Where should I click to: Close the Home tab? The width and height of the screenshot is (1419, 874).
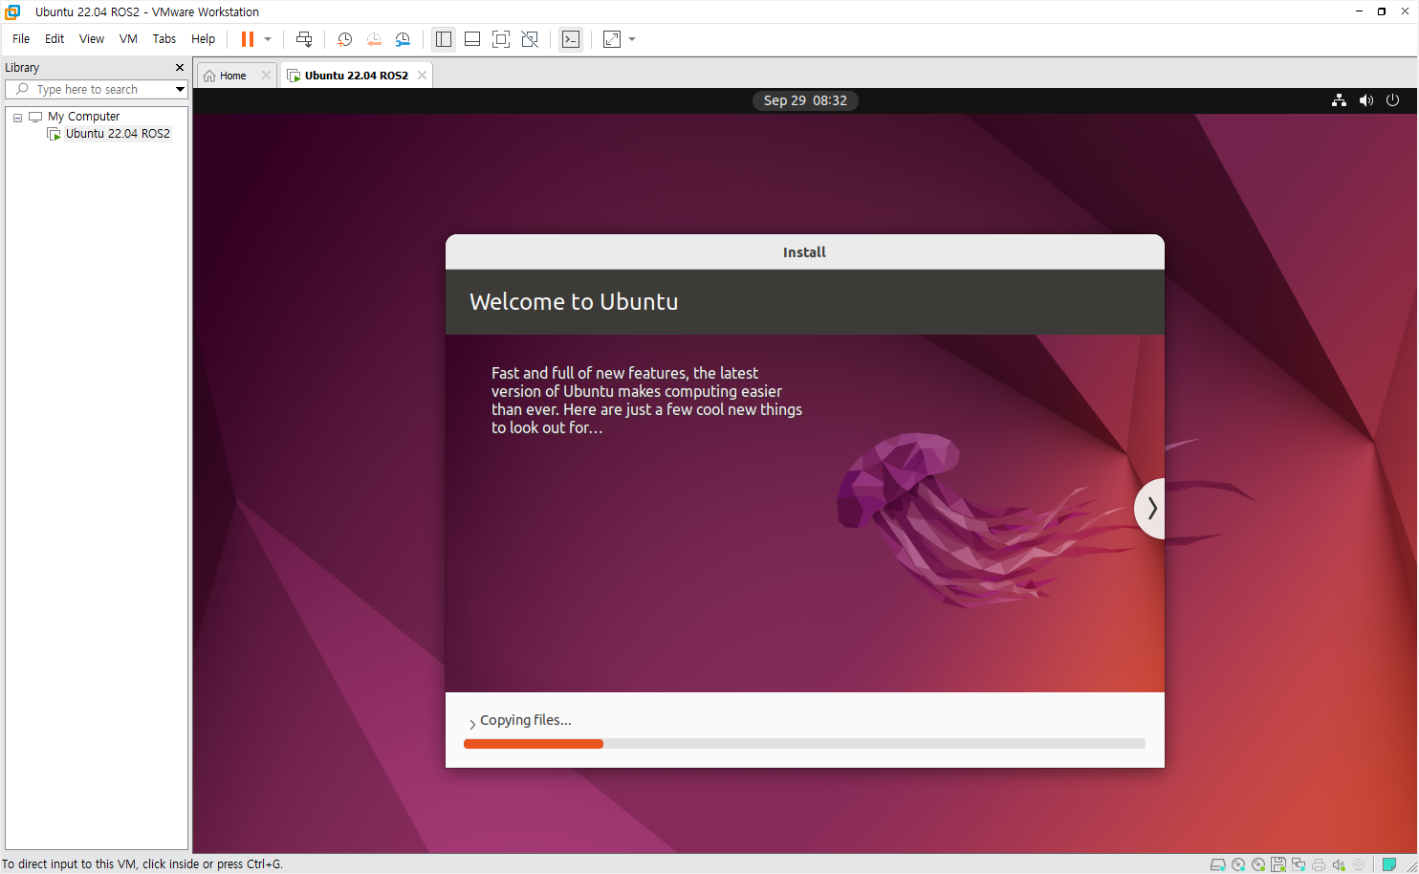[x=266, y=76]
